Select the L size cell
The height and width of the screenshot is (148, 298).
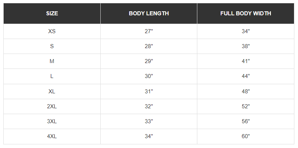(52, 76)
